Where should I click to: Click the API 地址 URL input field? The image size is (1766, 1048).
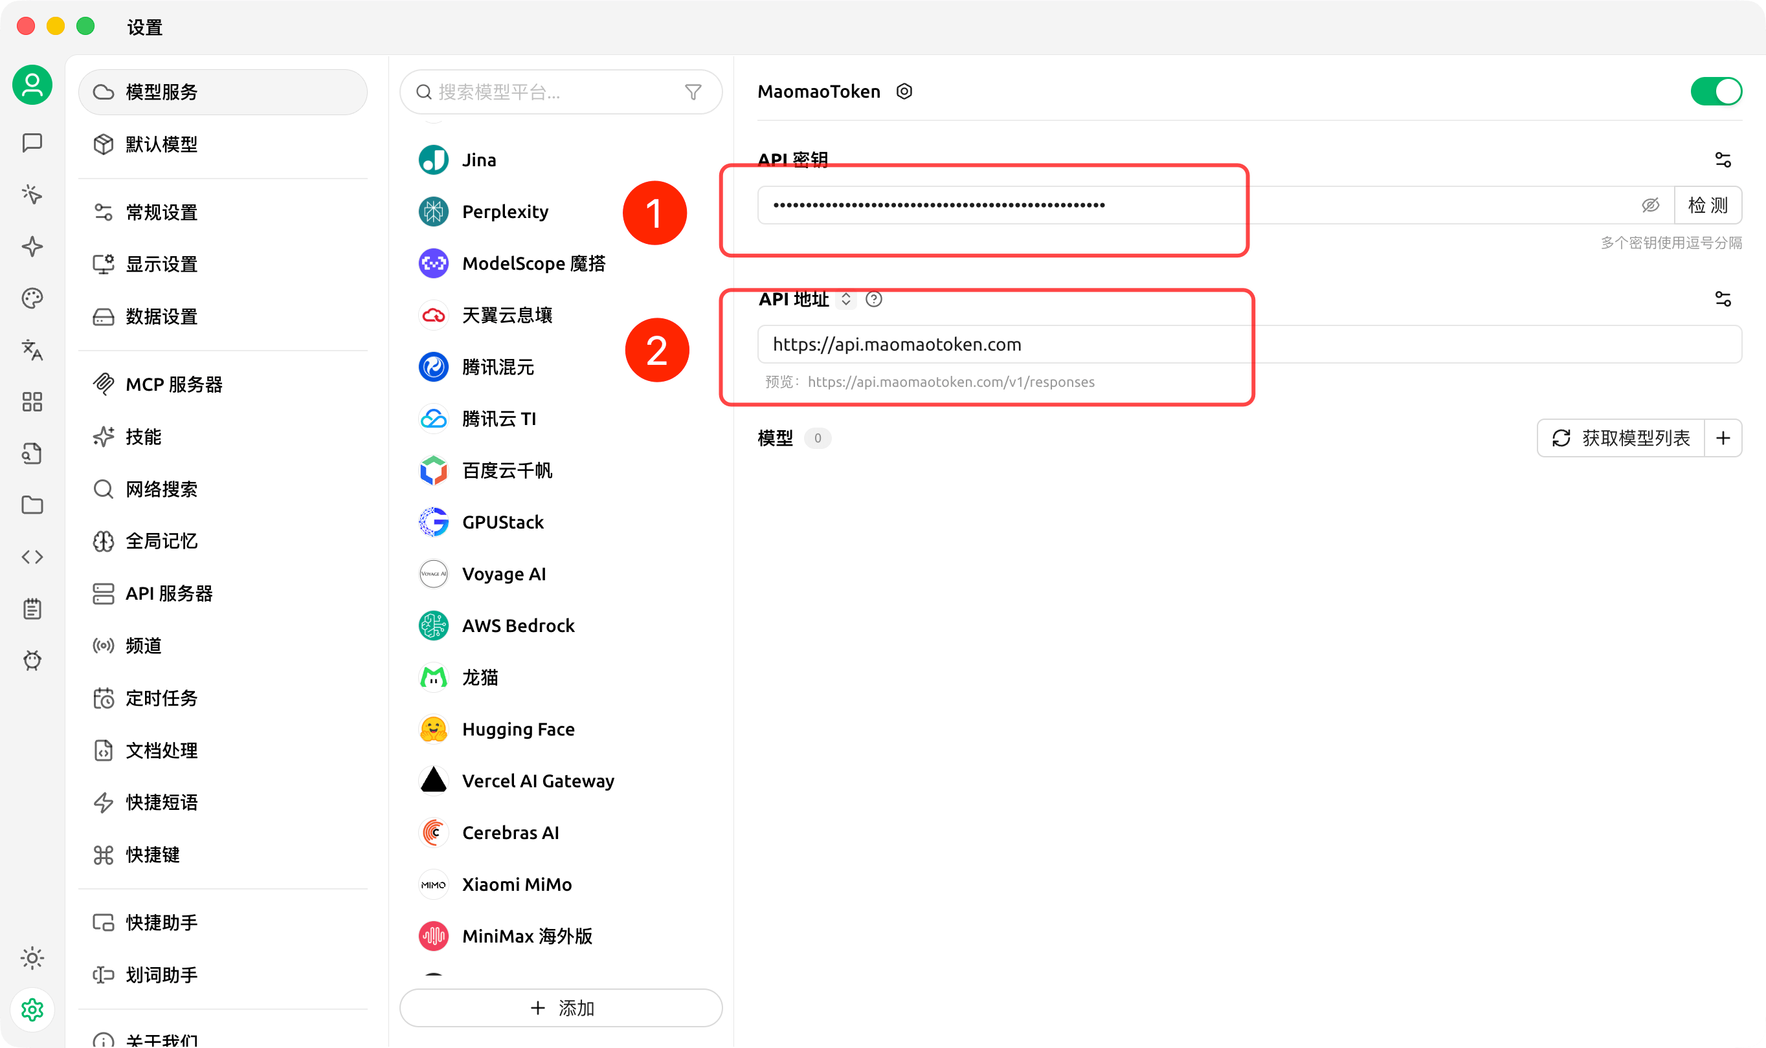coord(1249,345)
